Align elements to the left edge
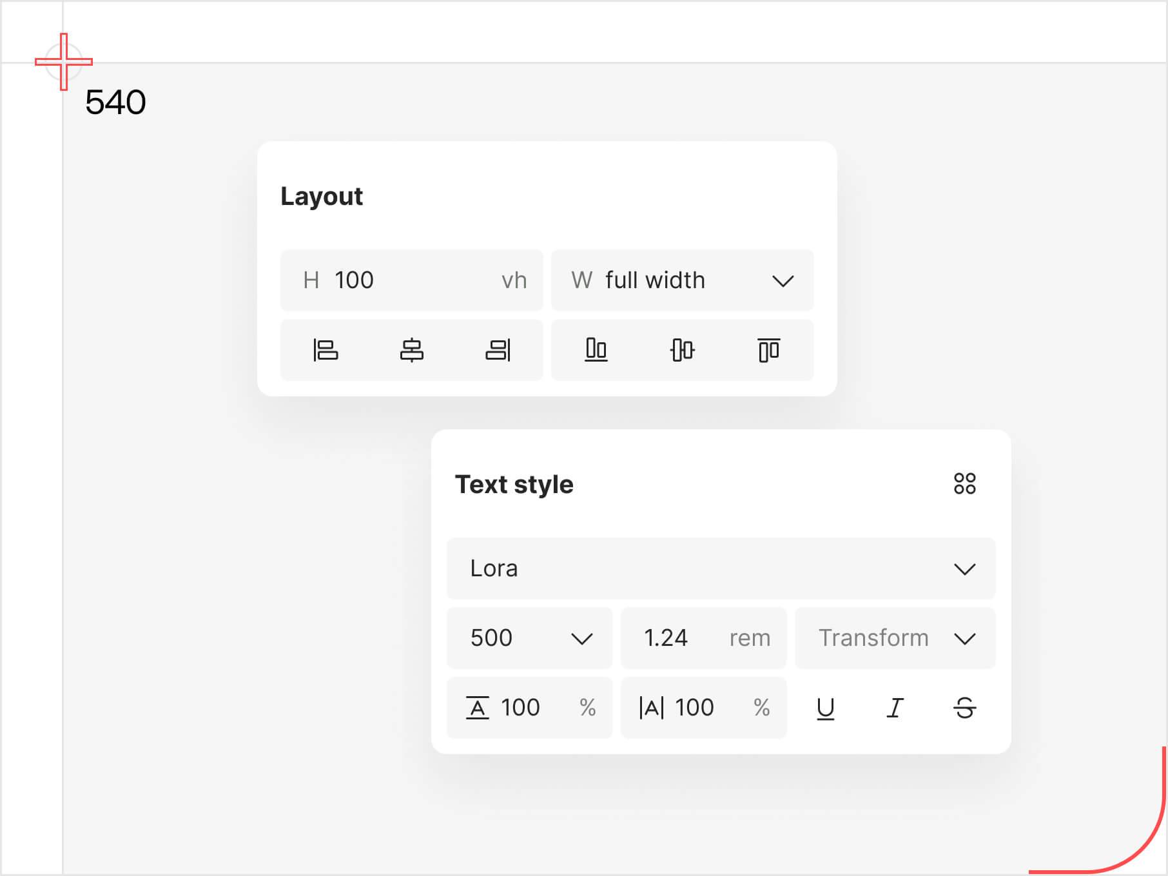Viewport: 1168px width, 876px height. click(x=326, y=350)
